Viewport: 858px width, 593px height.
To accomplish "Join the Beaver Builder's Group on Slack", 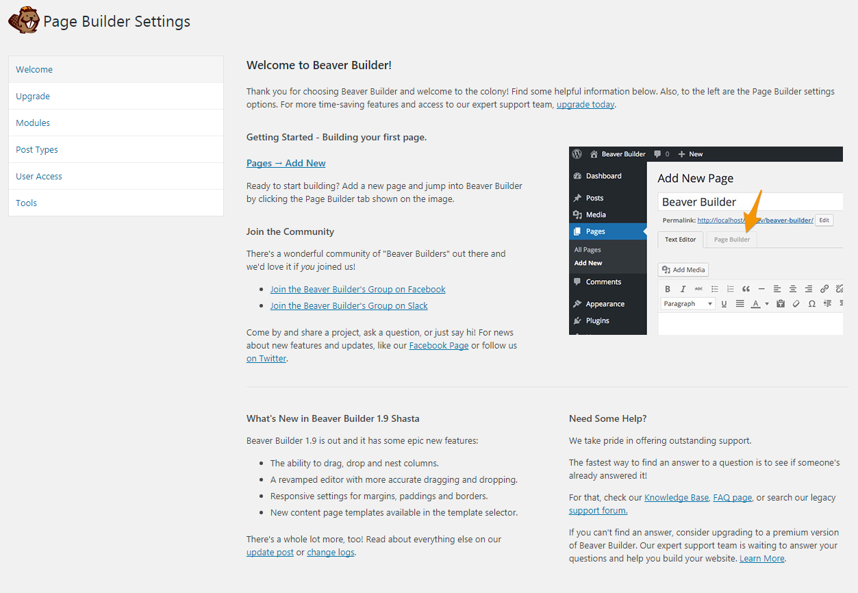I will point(349,305).
